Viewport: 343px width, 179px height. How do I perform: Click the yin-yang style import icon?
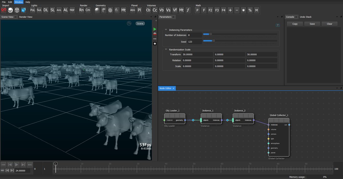(10, 10)
